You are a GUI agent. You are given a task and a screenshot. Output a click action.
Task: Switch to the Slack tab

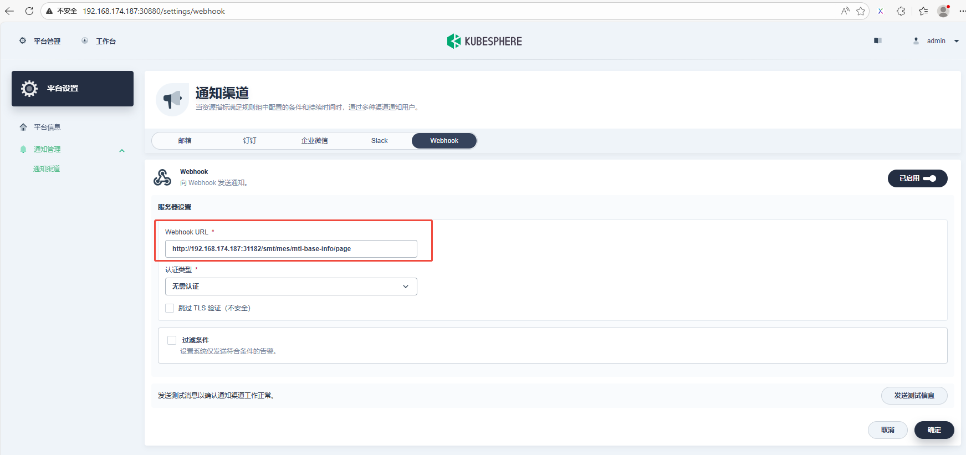point(379,141)
